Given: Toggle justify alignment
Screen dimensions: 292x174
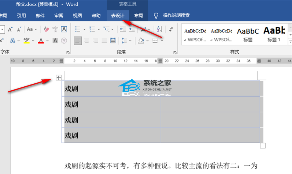Looking at the screenshot, I should point(104,40).
